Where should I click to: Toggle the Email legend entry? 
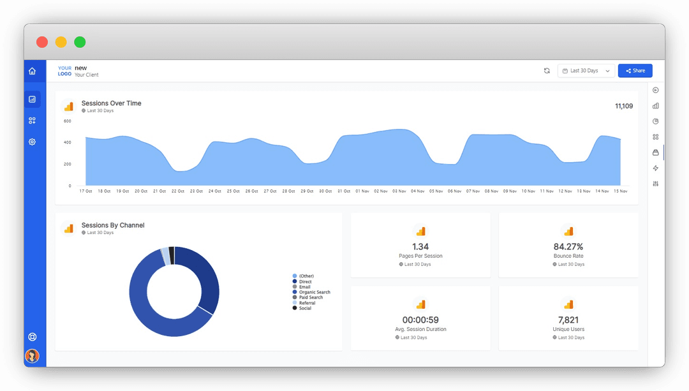pos(301,287)
